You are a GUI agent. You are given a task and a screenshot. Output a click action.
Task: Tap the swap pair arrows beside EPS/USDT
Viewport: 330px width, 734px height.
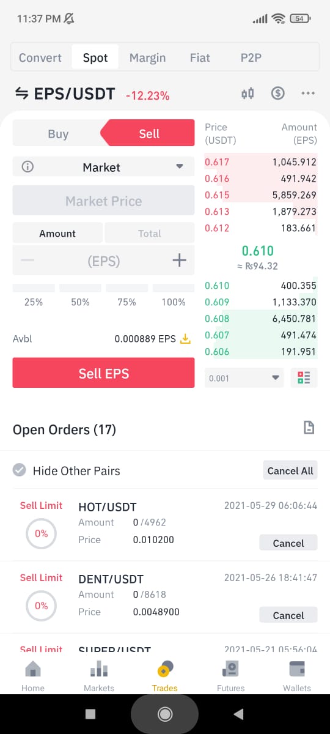pyautogui.click(x=21, y=94)
